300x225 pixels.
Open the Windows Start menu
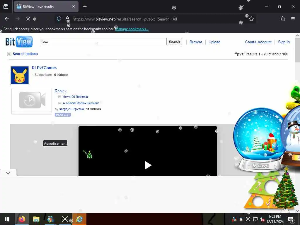pos(7,219)
